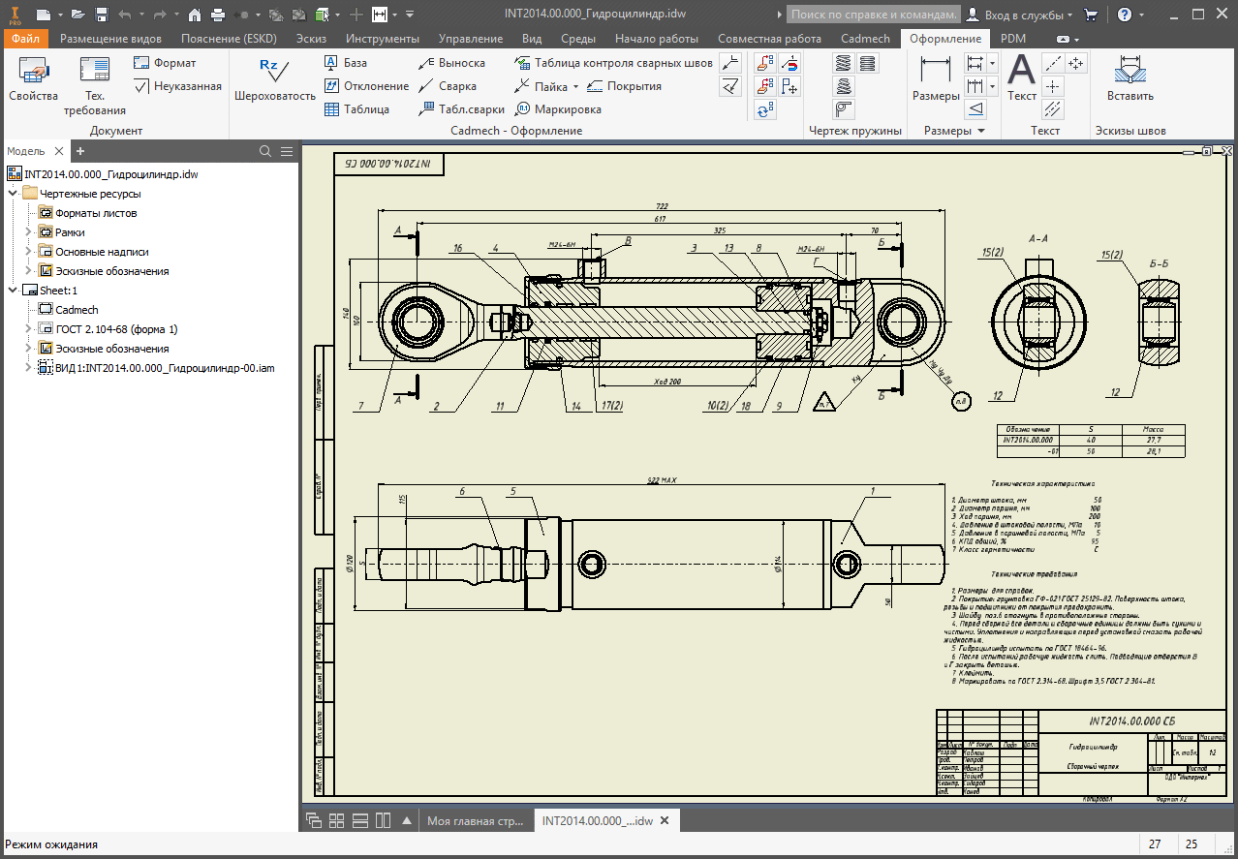
Task: Open the Файл menu
Action: click(x=25, y=39)
